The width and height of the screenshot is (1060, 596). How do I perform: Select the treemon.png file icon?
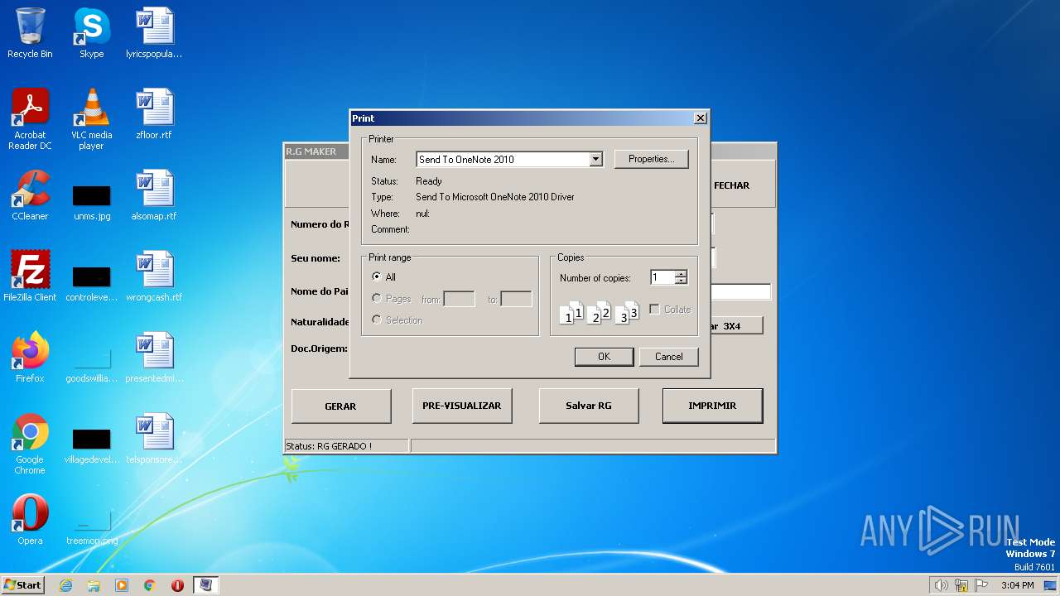(91, 527)
